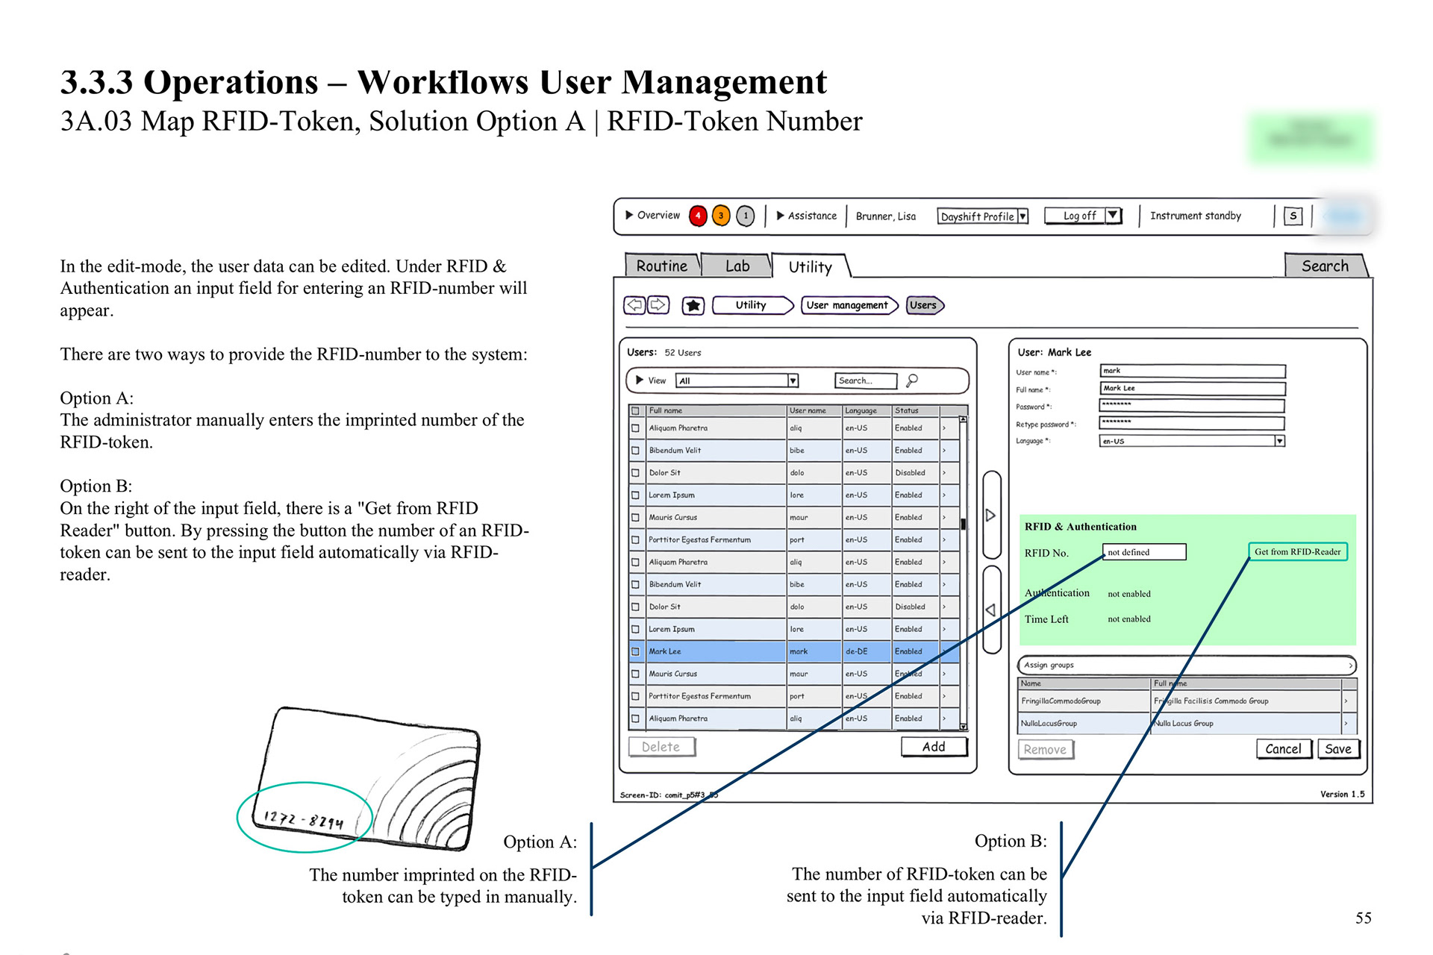Open row arrow for Mark Lee

pos(945,651)
